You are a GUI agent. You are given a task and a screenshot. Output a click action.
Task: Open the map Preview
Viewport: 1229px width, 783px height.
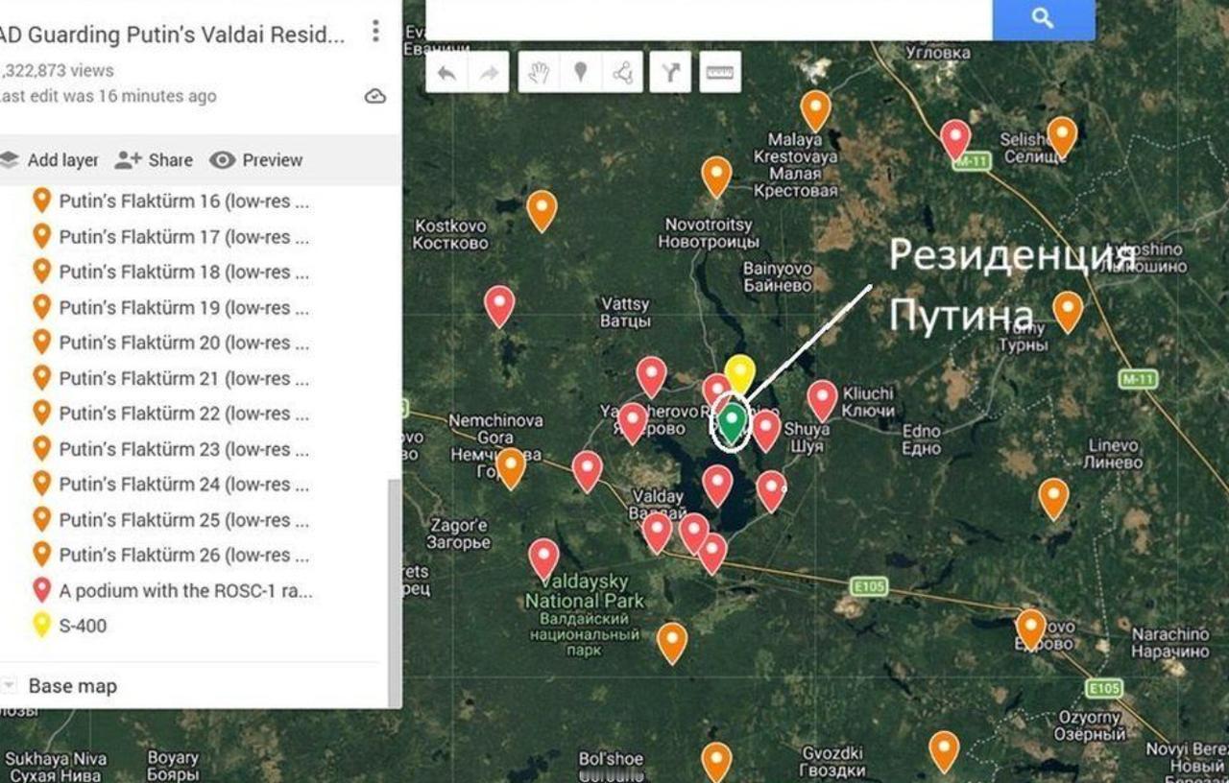256,160
